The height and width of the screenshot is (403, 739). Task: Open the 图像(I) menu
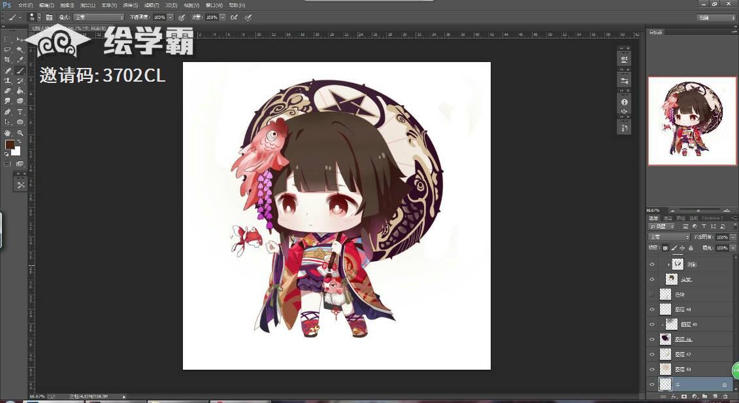point(67,5)
